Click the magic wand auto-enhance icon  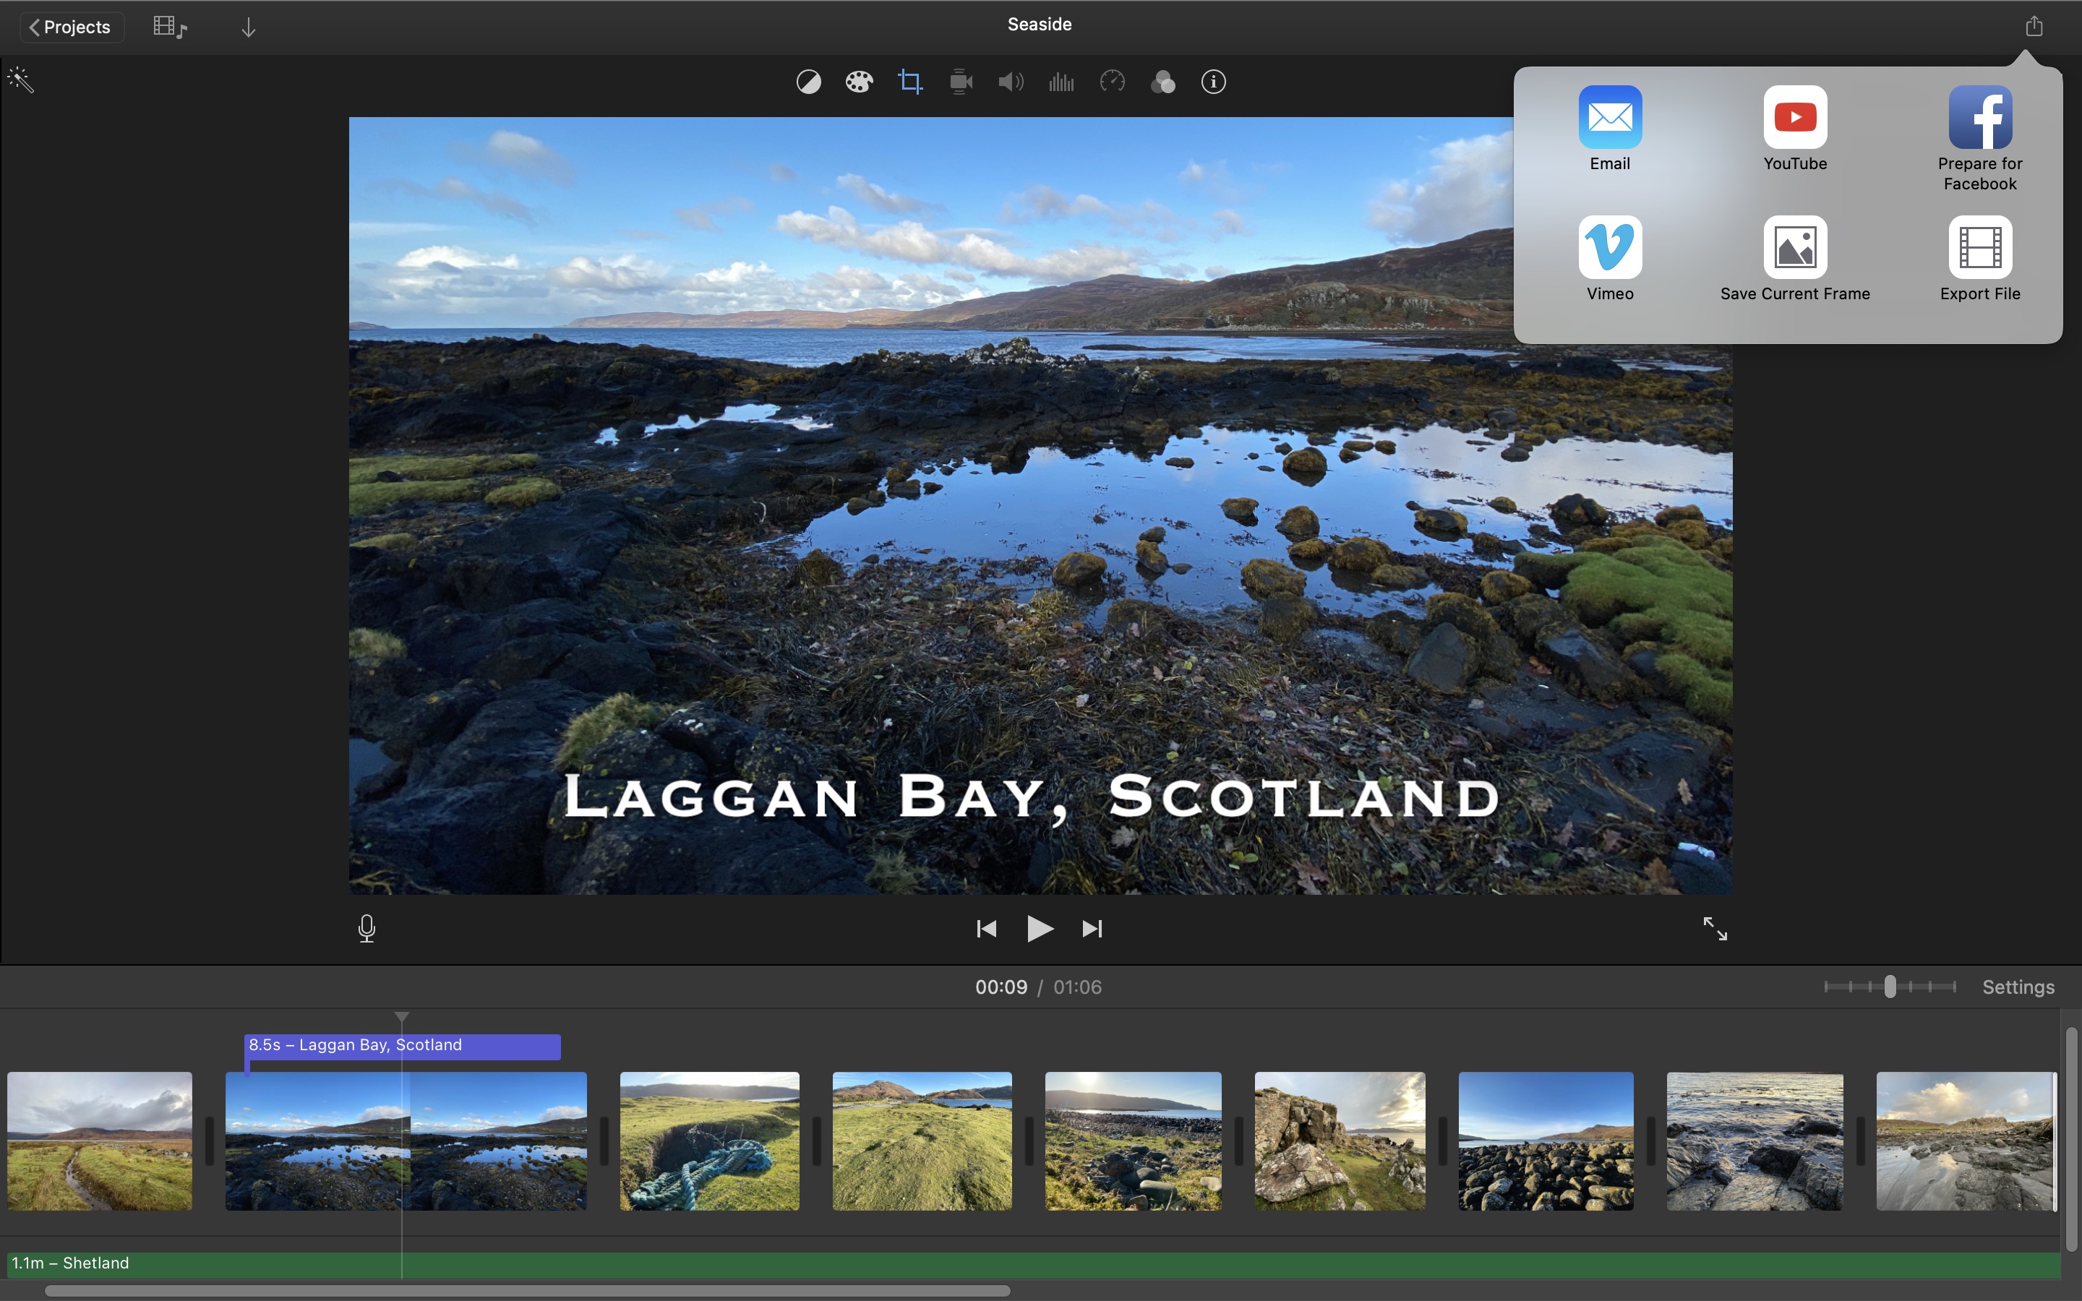(21, 80)
